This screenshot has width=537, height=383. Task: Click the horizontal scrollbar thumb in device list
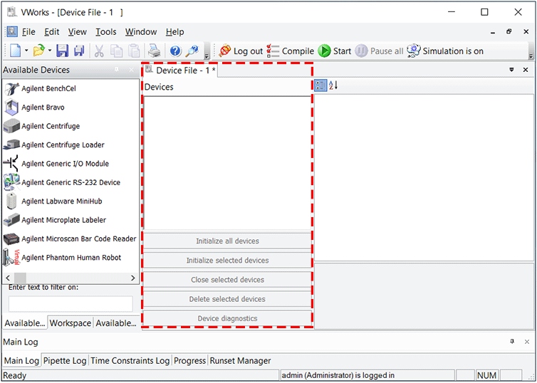click(x=20, y=278)
